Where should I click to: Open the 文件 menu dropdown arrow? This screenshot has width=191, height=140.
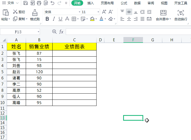17,3
